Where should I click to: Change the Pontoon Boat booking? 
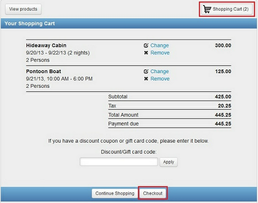tap(160, 72)
